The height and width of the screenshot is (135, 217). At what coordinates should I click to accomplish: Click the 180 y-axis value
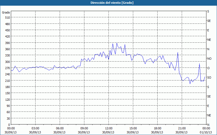pyautogui.click(x=8, y=87)
